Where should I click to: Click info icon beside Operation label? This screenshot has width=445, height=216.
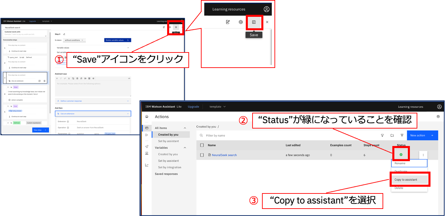tap(68, 128)
